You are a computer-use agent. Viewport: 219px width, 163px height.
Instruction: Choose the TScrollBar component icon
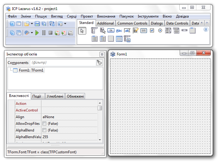184,30
